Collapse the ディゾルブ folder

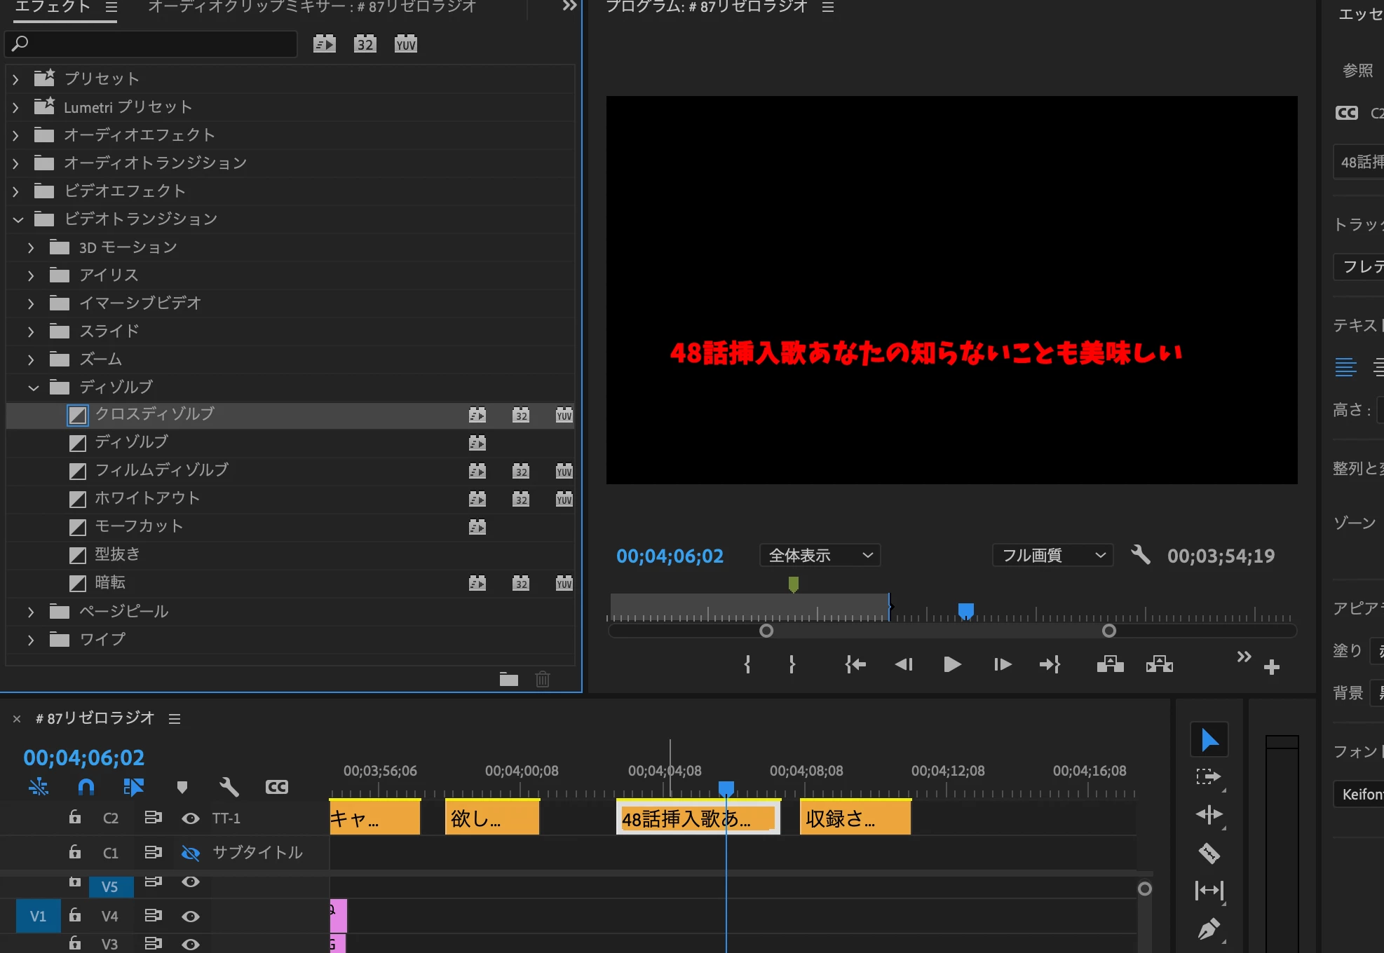point(33,388)
